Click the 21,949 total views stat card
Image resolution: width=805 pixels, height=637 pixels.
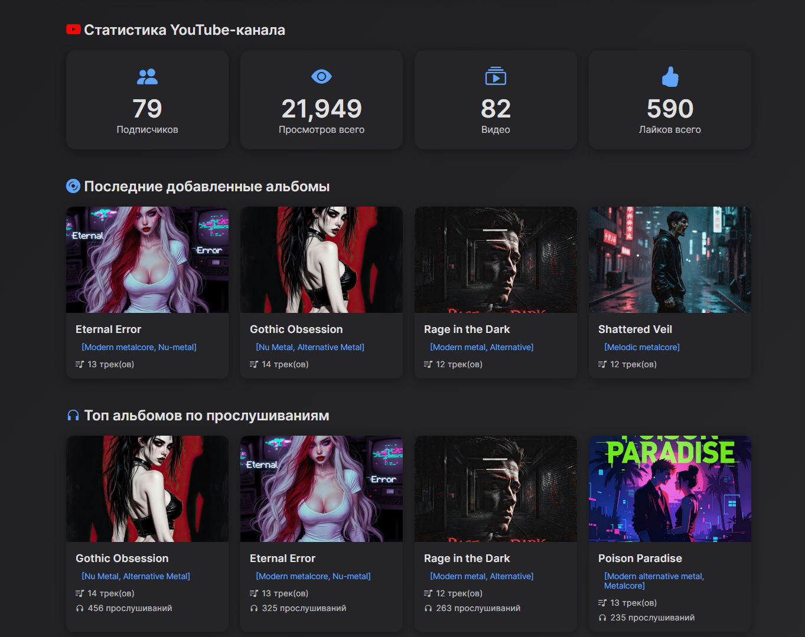321,100
